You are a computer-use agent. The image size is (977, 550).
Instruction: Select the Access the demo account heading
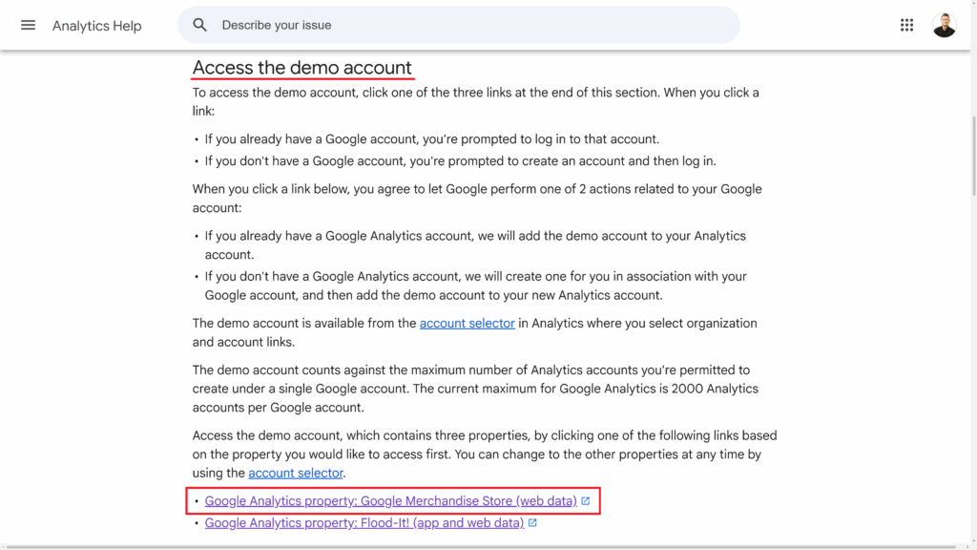pos(302,67)
